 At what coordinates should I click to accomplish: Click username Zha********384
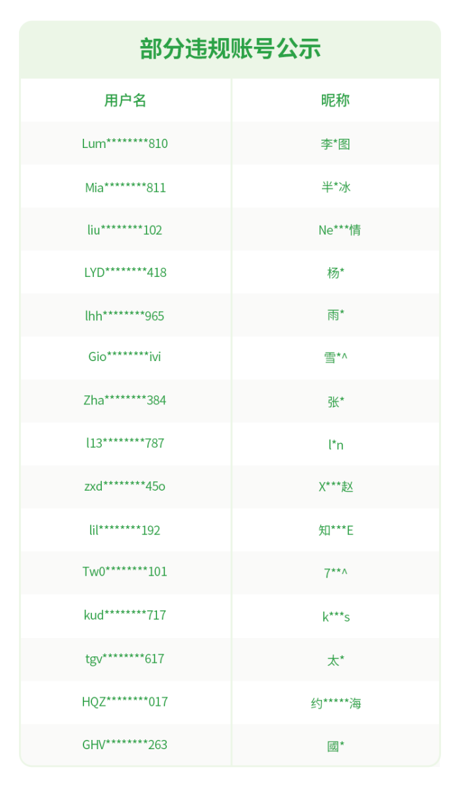click(x=125, y=400)
